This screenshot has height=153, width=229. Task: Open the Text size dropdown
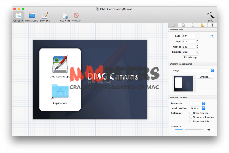pos(197,104)
